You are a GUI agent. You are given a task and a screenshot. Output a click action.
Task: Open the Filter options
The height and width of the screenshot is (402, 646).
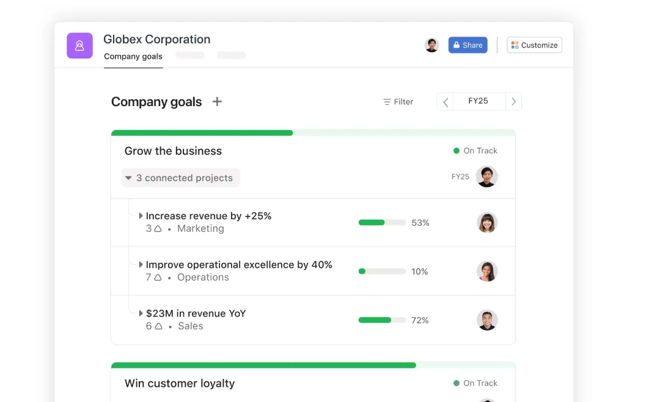click(x=398, y=102)
